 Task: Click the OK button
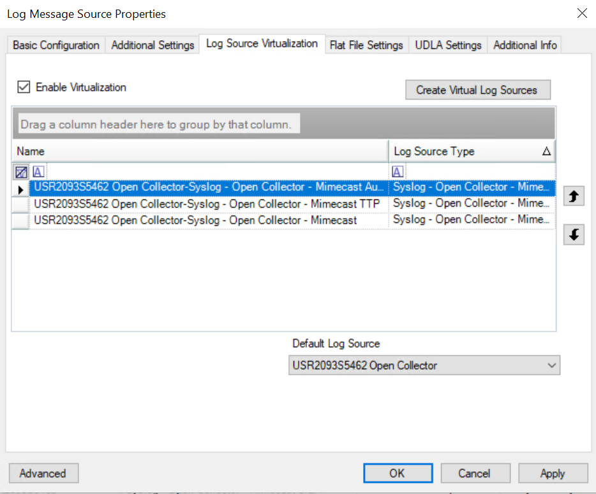coord(398,473)
